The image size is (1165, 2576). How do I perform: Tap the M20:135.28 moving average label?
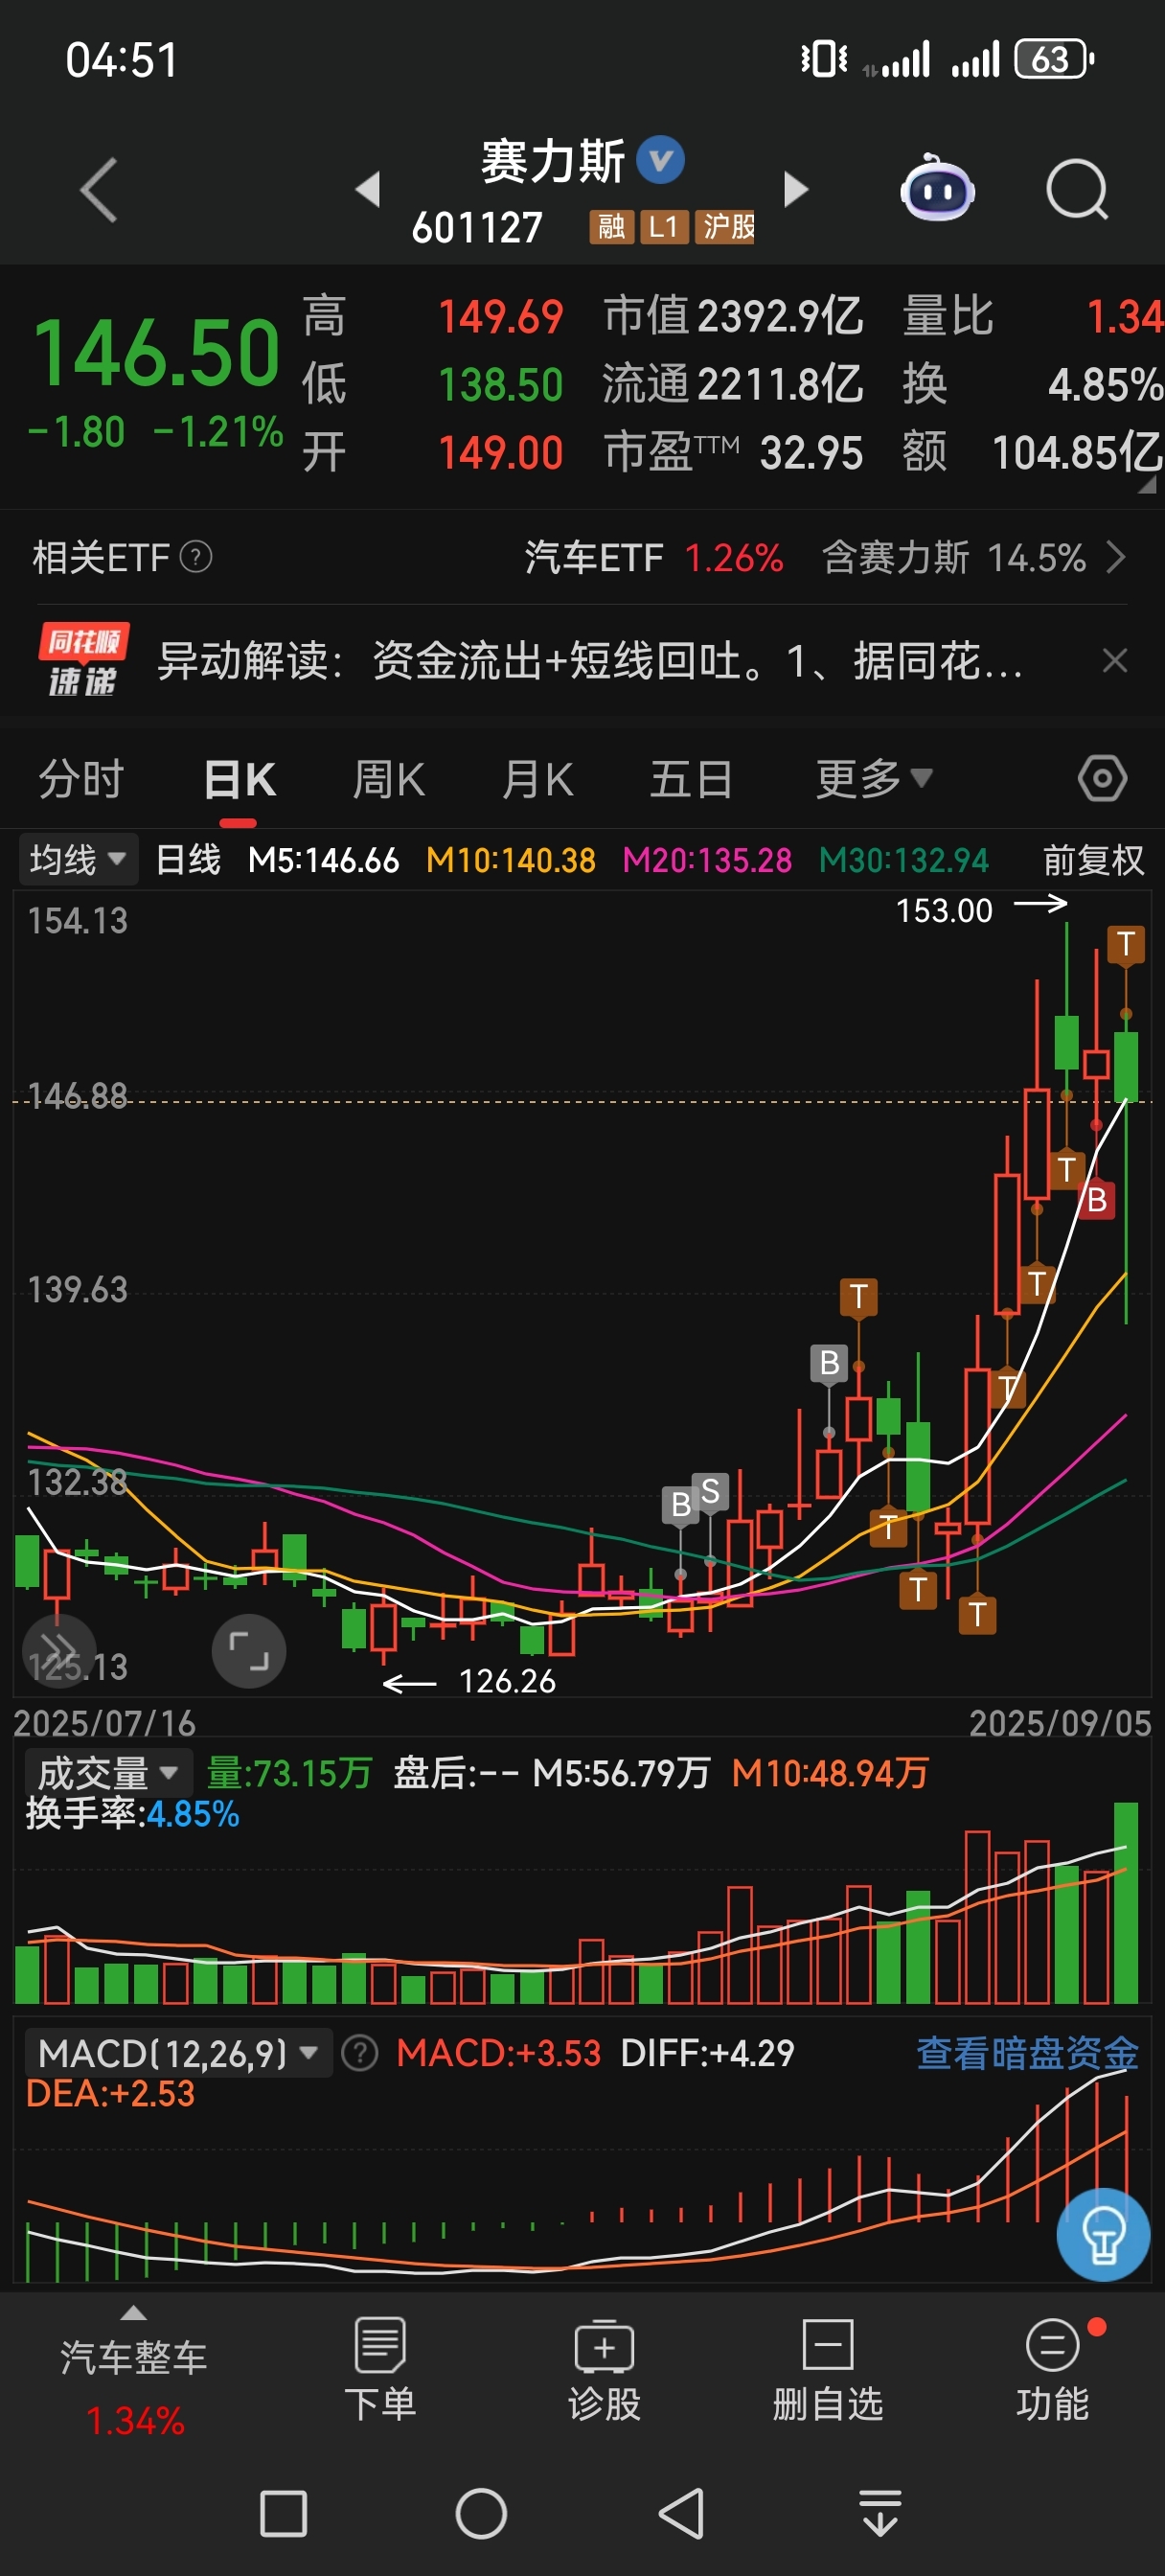pos(707,860)
